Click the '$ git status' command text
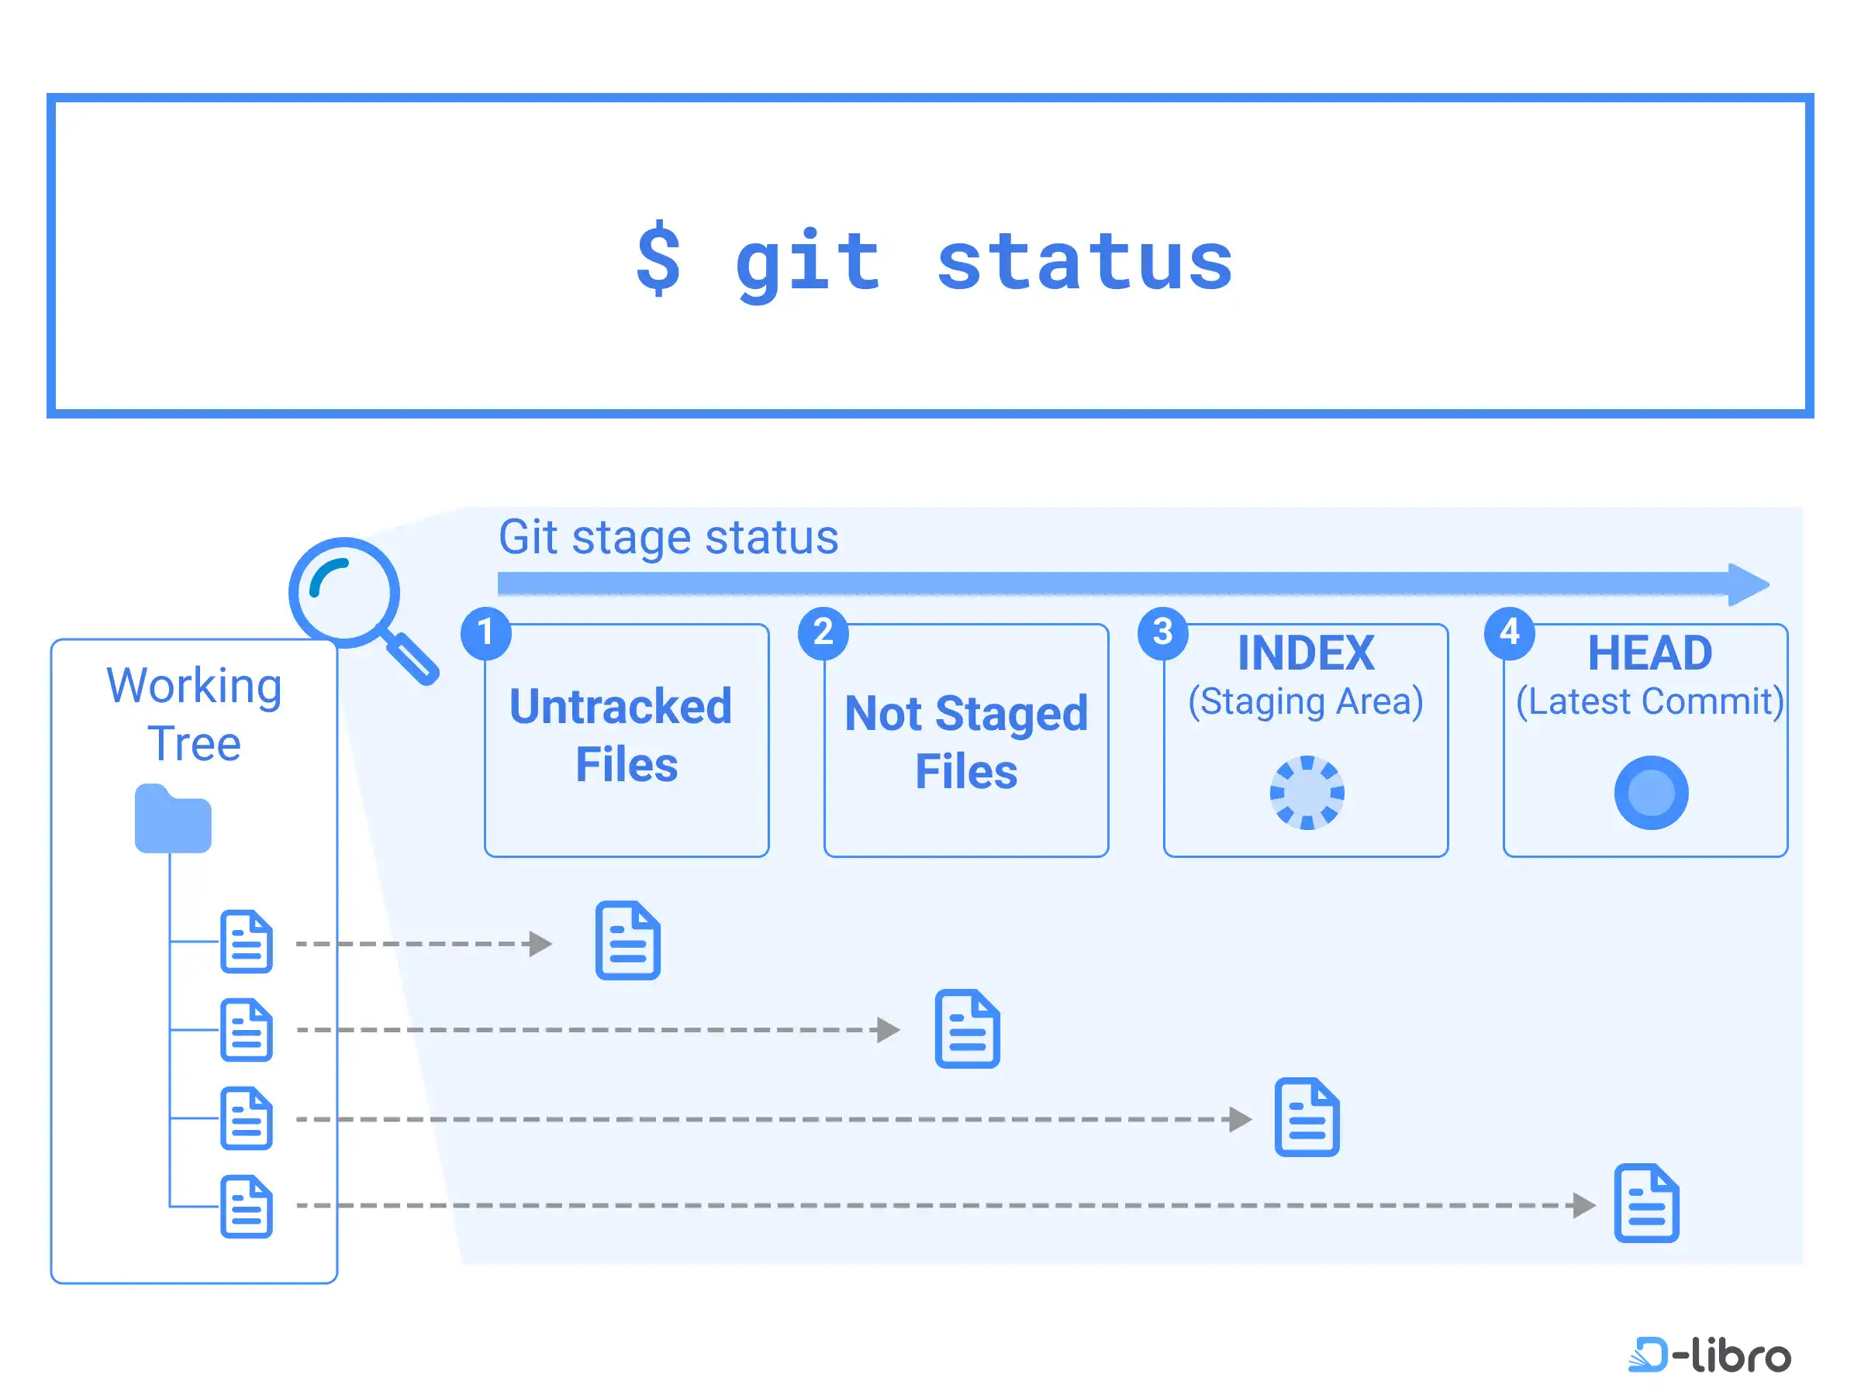 point(934,261)
